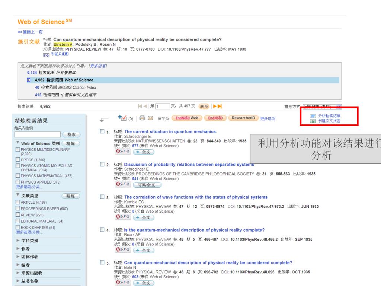Open the Analyze Results icon (分析检索结果)
Image resolution: width=381 pixels, height=286 pixels.
click(313, 116)
